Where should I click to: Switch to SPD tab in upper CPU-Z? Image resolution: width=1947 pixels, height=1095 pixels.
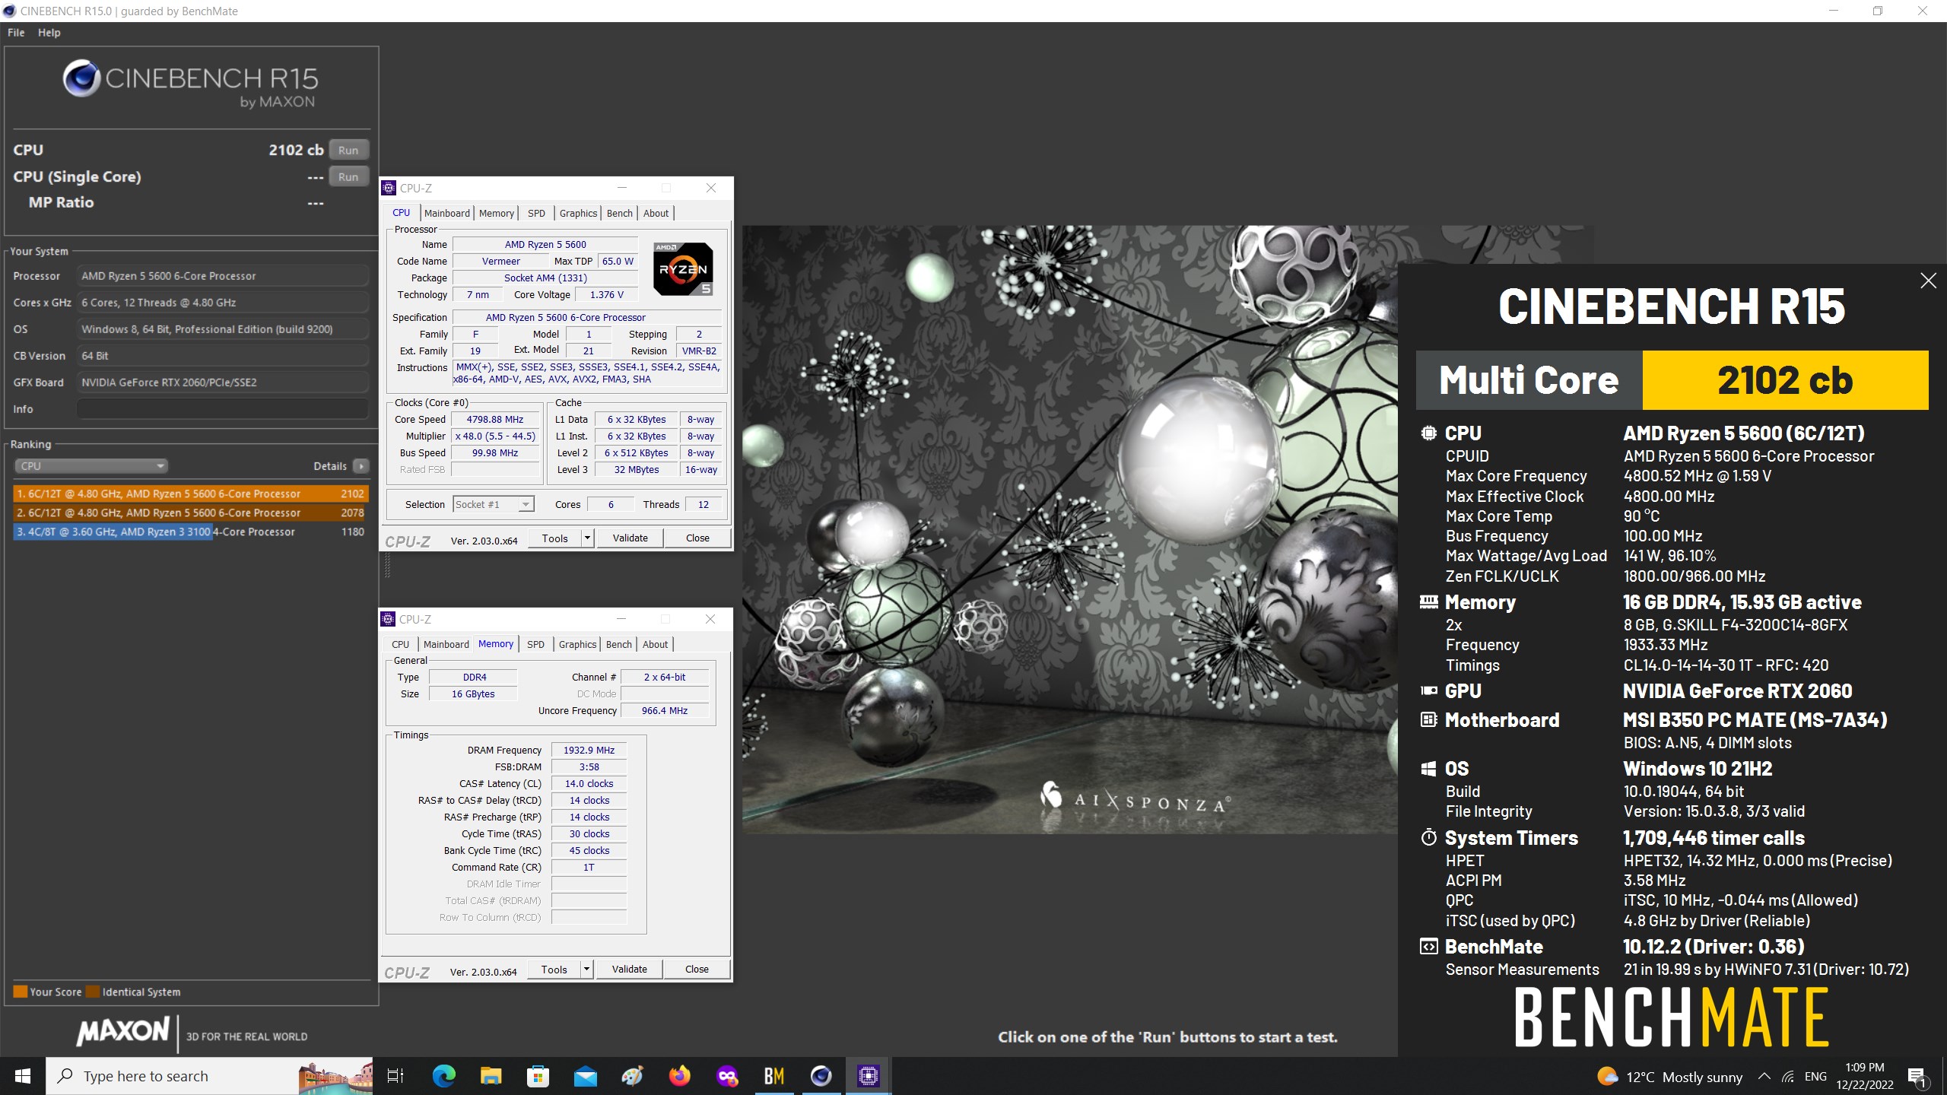536,213
